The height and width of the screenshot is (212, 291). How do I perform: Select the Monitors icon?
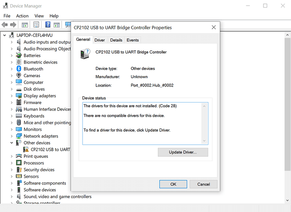click(x=19, y=129)
